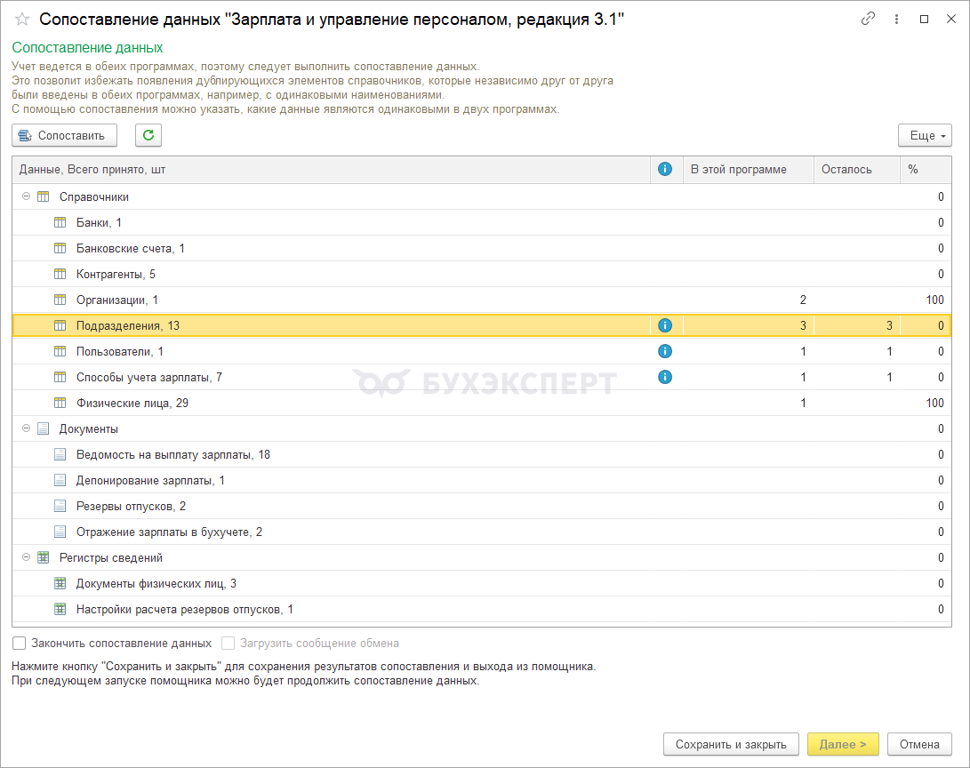
Task: Click value 100 in Физические лица percent cell
Action: pyautogui.click(x=934, y=404)
